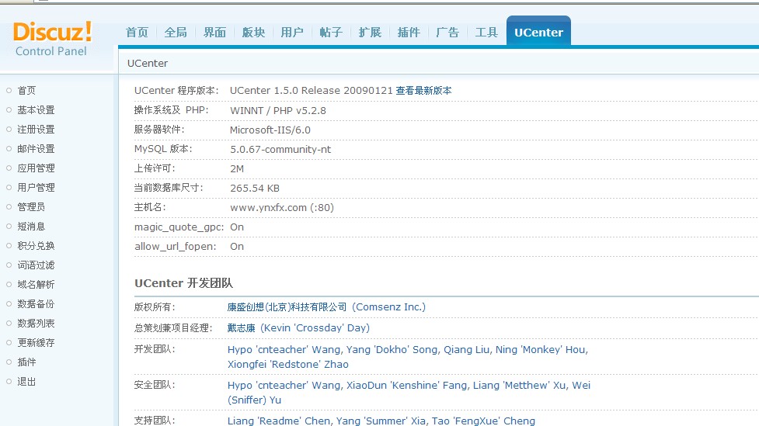759x426 pixels.
Task: Click 更新缓存 in the sidebar
Action: (36, 342)
